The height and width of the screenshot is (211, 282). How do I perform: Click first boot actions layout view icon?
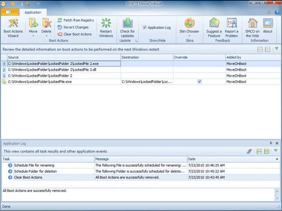[260, 49]
